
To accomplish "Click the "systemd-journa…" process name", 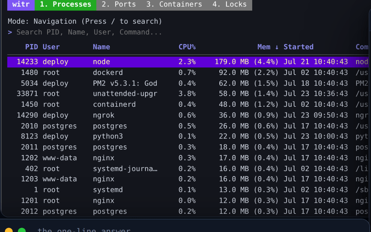I will pyautogui.click(x=125, y=169).
